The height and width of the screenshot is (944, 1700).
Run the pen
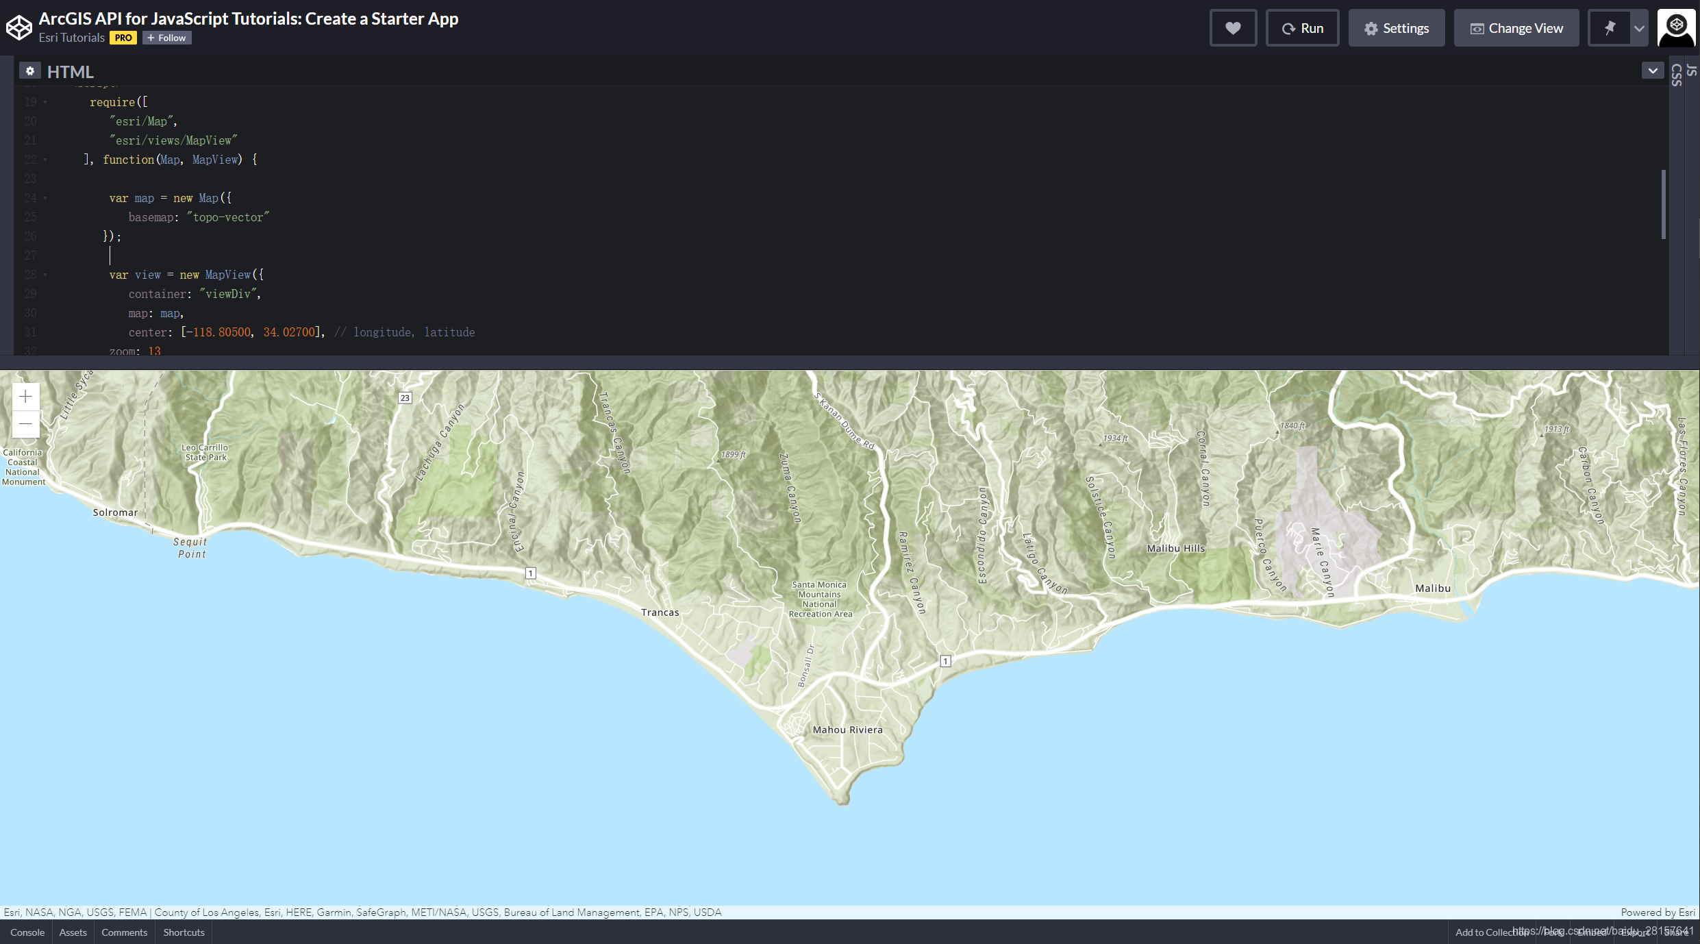click(x=1302, y=28)
